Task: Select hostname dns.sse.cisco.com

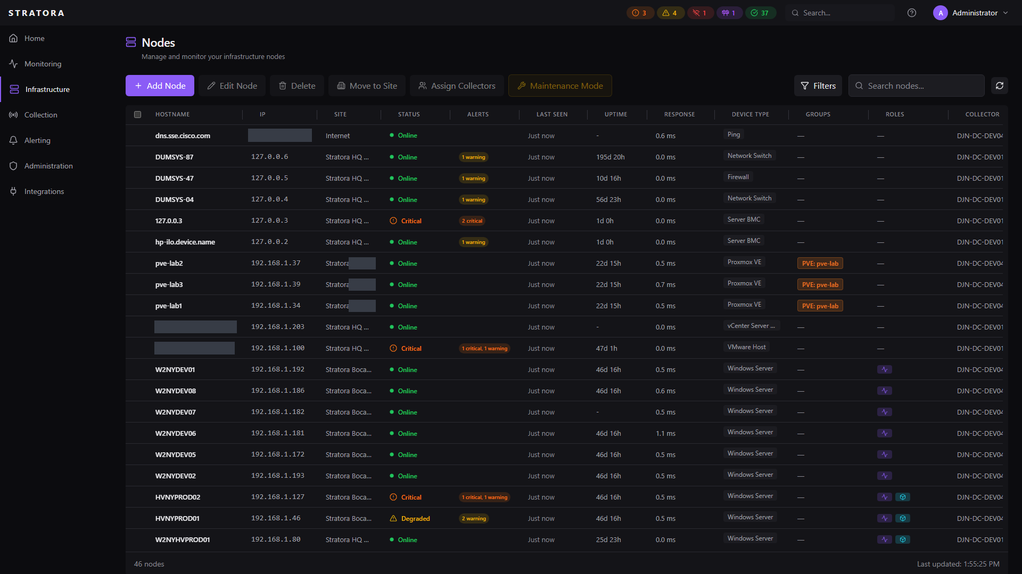Action: coord(183,136)
